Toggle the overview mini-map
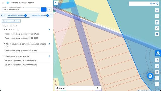Viewport: 161px width, 91px height. (157, 66)
